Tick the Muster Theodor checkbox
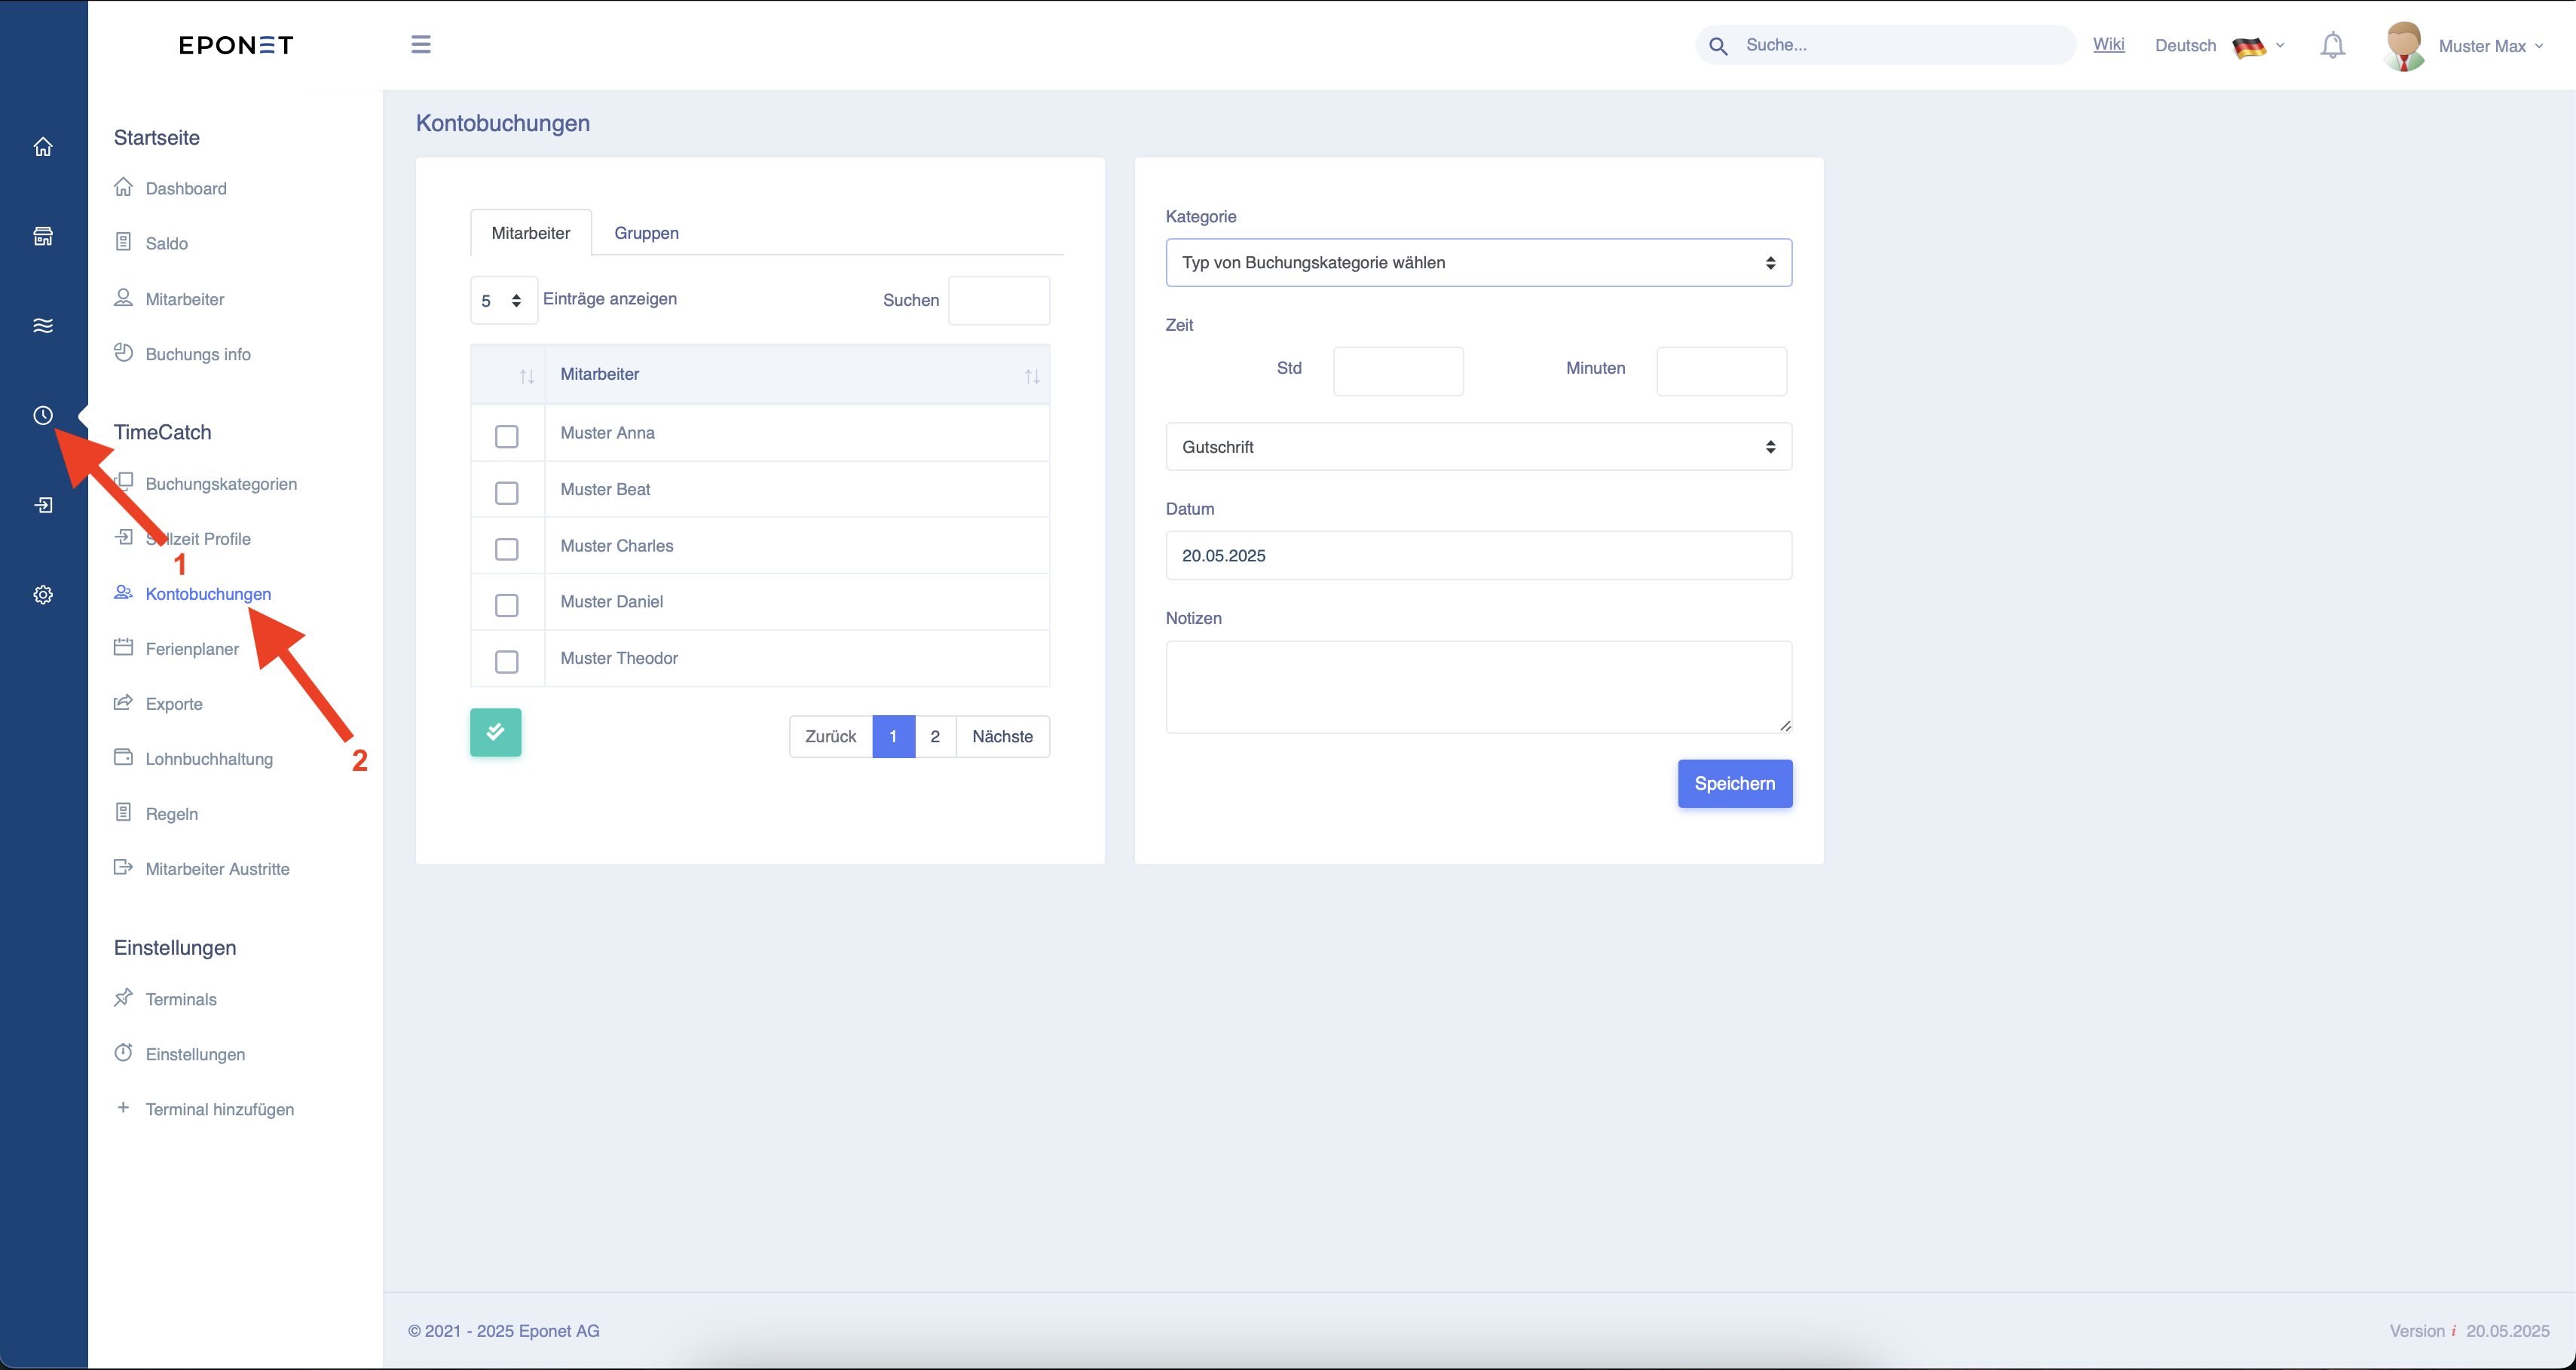The height and width of the screenshot is (1370, 2576). click(507, 662)
